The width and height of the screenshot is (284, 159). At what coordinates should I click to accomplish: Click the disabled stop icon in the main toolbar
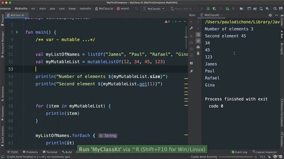pos(233,9)
